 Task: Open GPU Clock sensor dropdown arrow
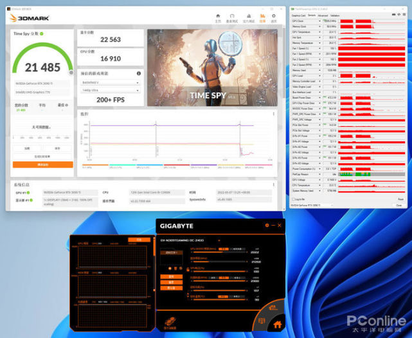(x=319, y=21)
